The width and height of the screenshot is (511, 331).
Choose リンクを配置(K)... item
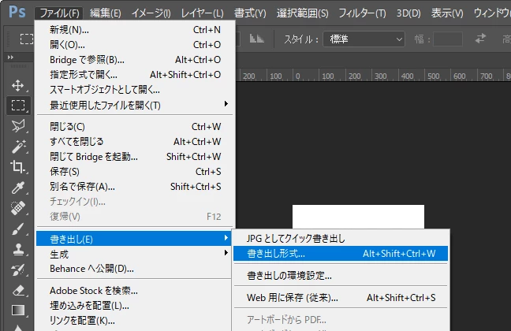point(135,320)
